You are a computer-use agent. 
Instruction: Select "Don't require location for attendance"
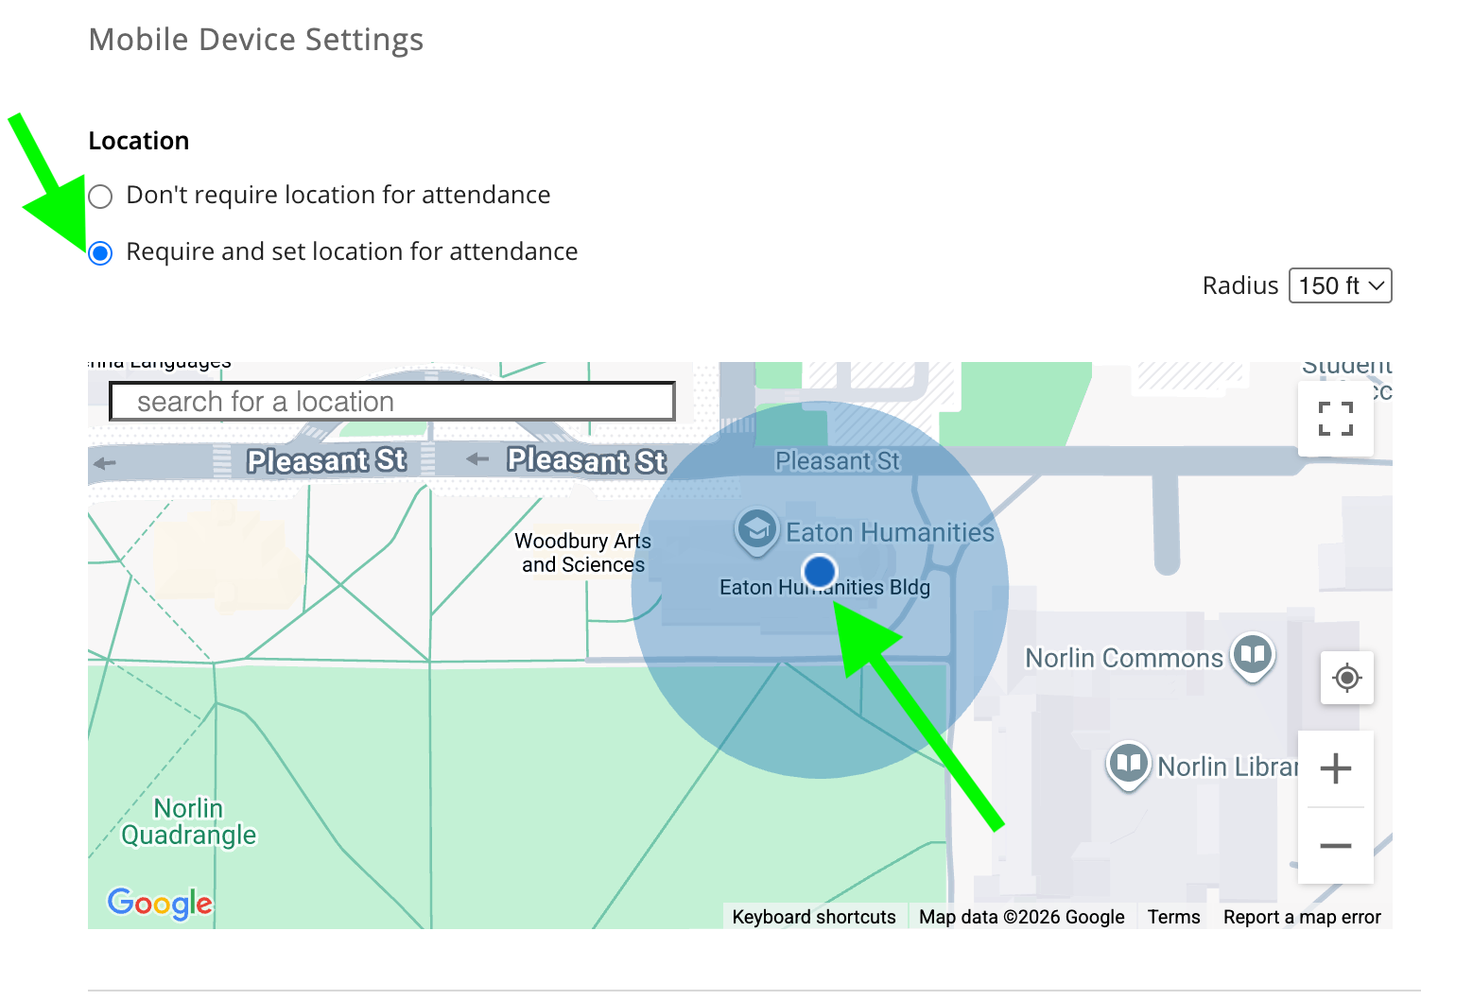(100, 196)
